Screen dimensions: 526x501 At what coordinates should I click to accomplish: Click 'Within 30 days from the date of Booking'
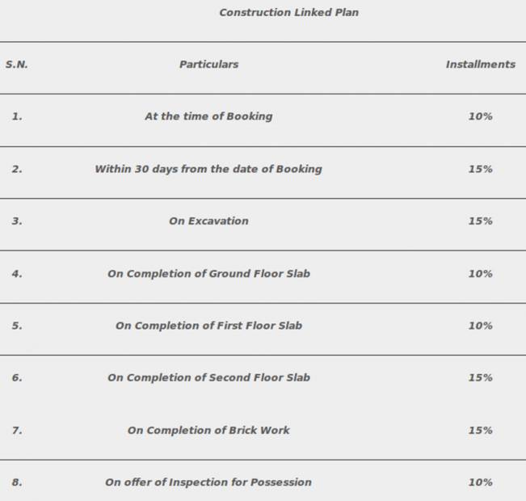click(208, 169)
